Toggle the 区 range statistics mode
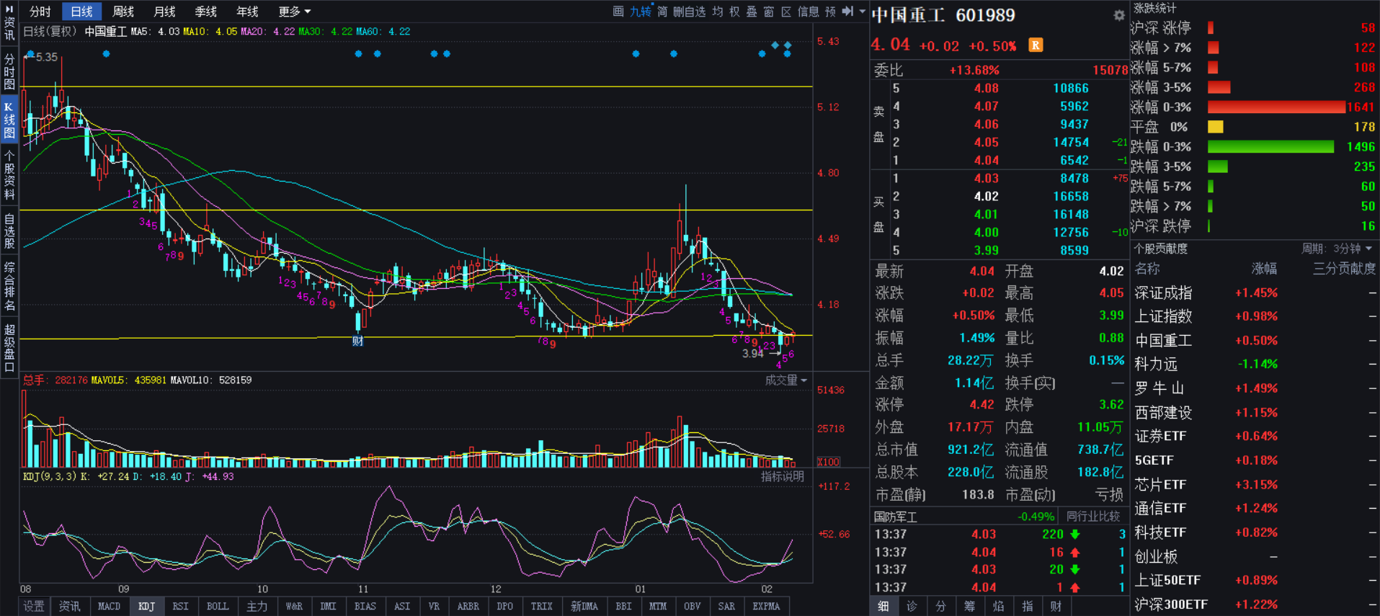The image size is (1380, 616). [786, 12]
